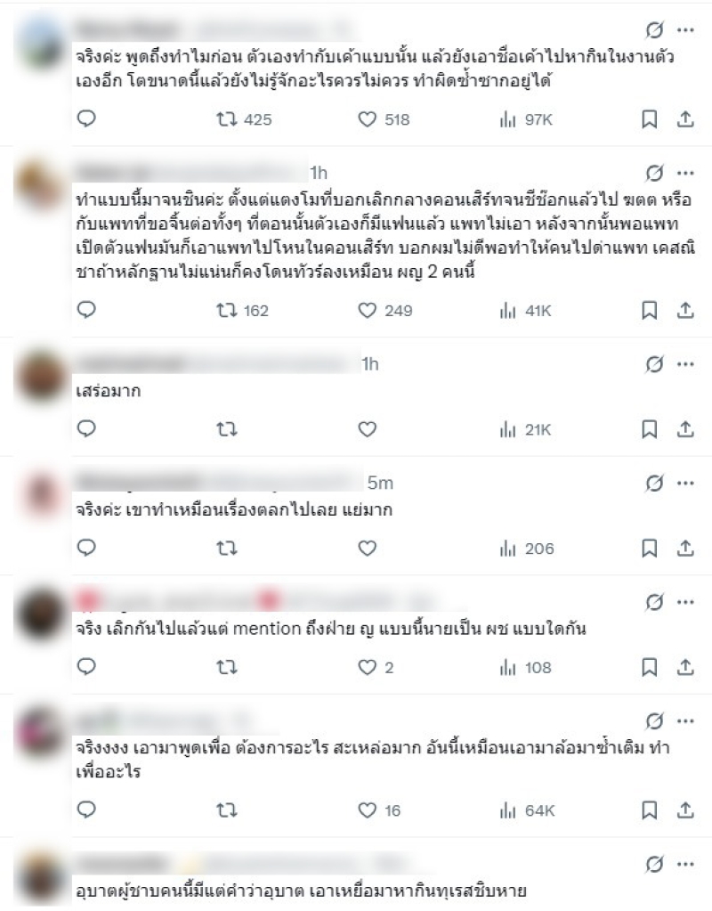Share the reply with 206 views

click(x=686, y=549)
